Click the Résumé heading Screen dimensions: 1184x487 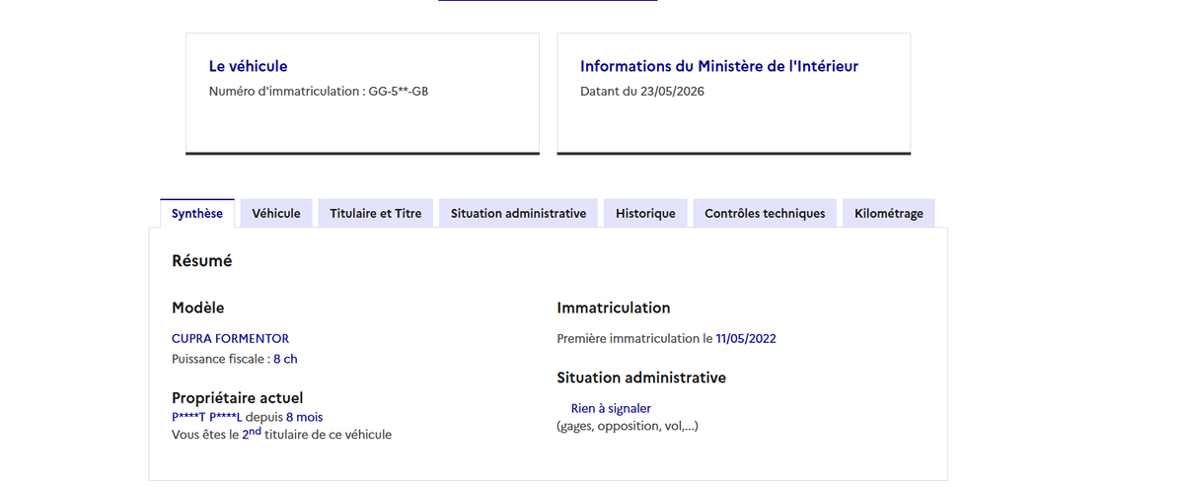click(x=202, y=261)
